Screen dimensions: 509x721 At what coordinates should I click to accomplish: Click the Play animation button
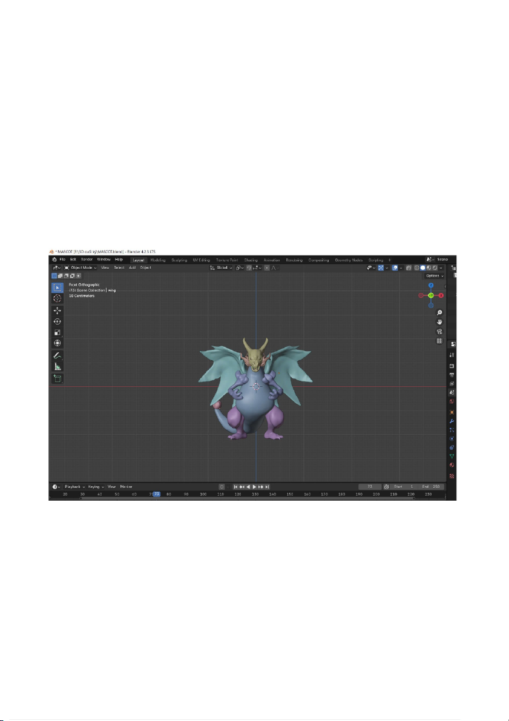point(254,487)
